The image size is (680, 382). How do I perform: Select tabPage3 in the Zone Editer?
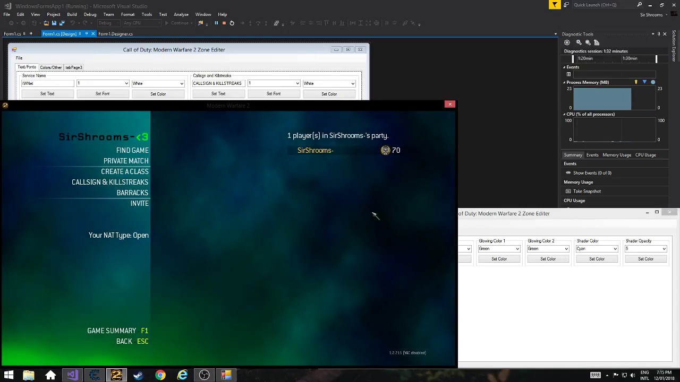click(x=73, y=67)
